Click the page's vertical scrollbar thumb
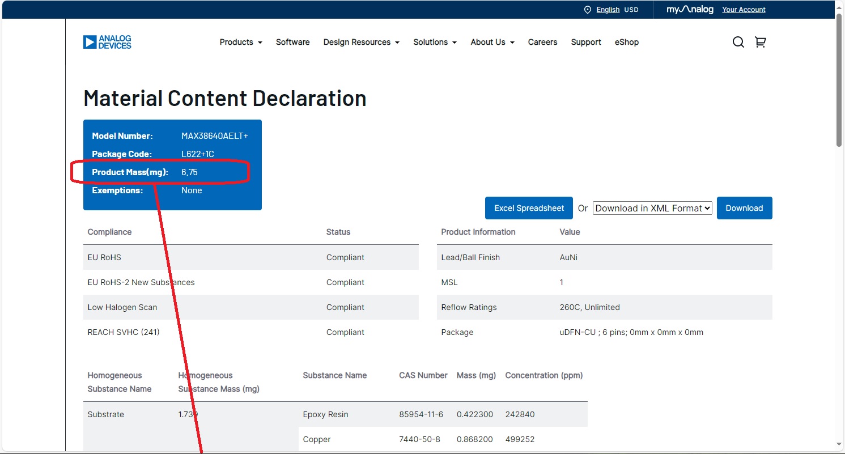The height and width of the screenshot is (454, 845). (839, 79)
